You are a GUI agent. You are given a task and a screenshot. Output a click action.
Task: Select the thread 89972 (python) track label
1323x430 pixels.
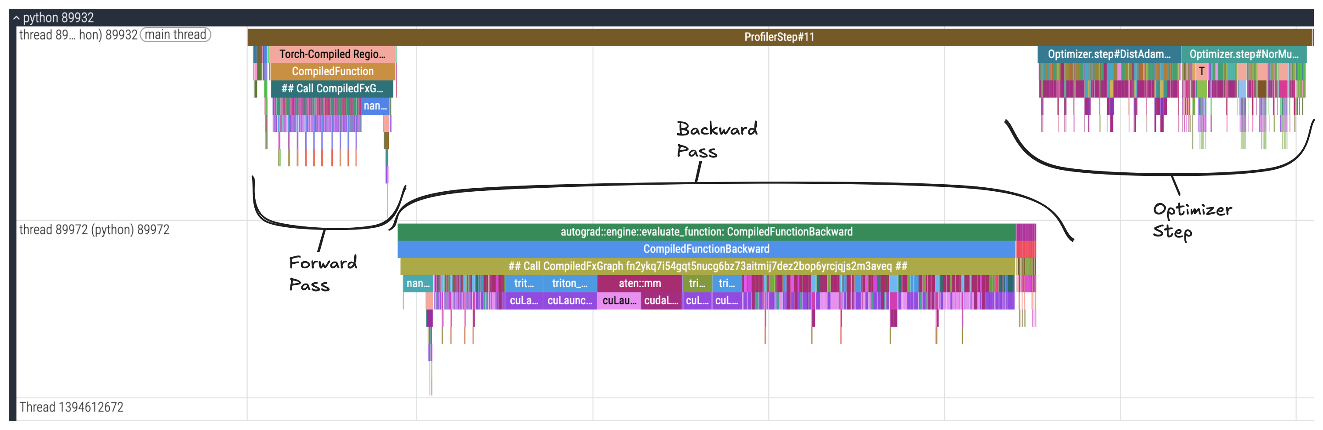point(94,230)
